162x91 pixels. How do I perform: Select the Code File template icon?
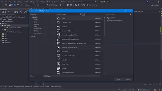58,60
